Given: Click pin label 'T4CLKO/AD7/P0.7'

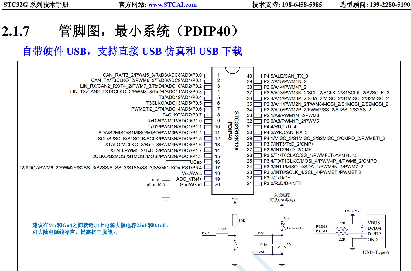Looking at the screenshot, I should (182, 115).
